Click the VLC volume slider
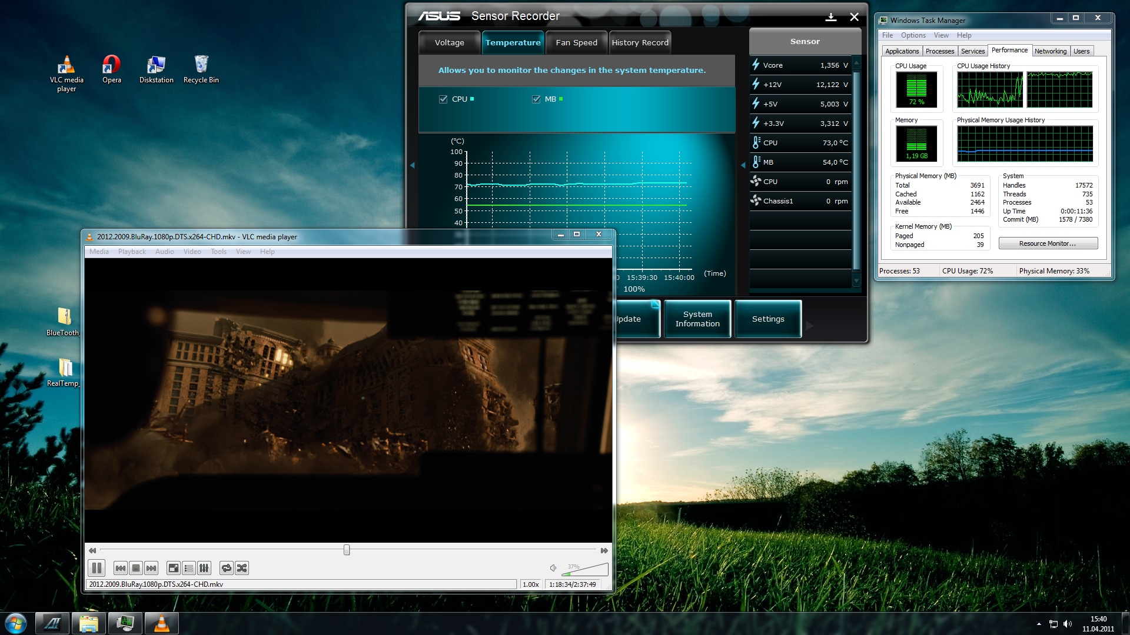 (x=585, y=569)
